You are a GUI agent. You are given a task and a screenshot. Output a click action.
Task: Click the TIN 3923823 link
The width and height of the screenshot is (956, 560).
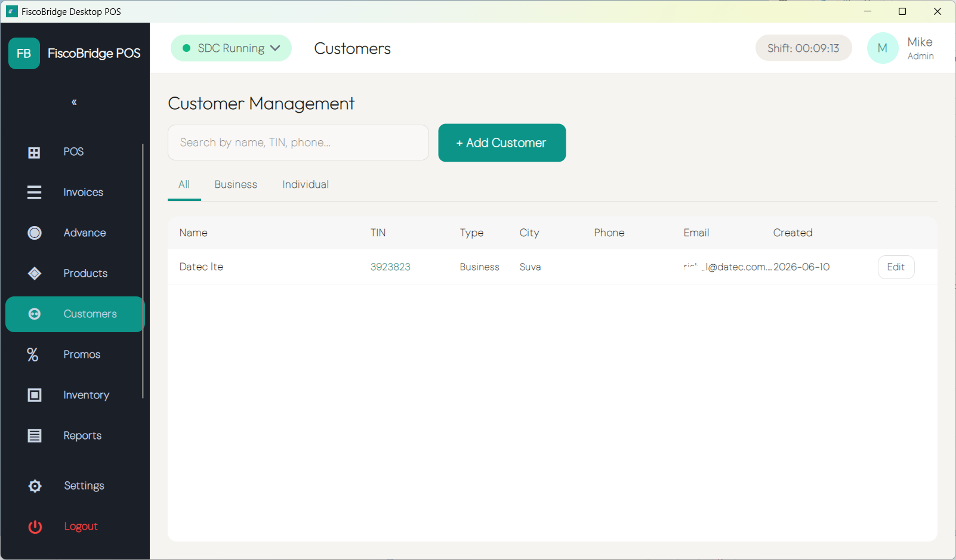coord(390,267)
